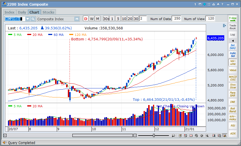241x146 pixels.
Task: Click the crosshair cursor tool icon
Action: (x=201, y=136)
